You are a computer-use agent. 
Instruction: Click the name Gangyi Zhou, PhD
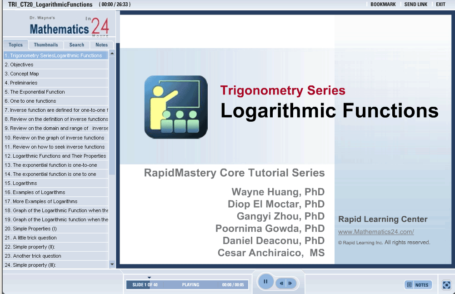[x=280, y=216]
